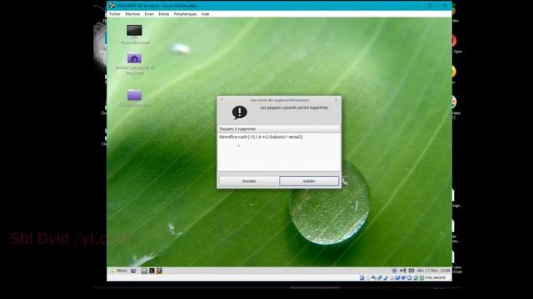The width and height of the screenshot is (533, 299).
Task: Launch the file manager panel icon left of terminal
Action: tap(144, 271)
